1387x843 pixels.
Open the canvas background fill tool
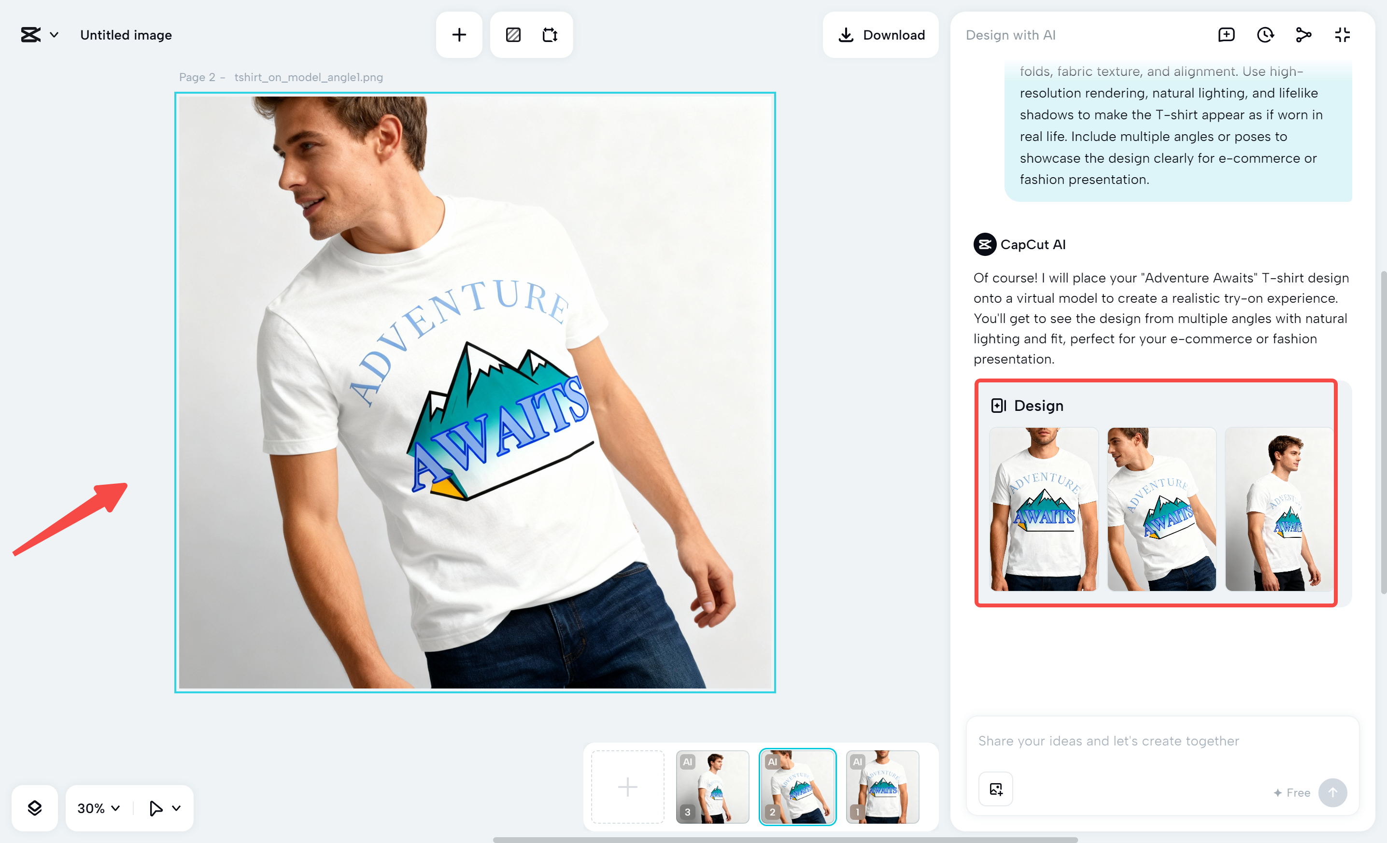pyautogui.click(x=513, y=34)
